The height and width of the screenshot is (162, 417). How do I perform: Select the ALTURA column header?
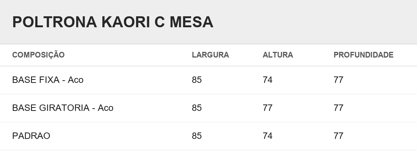coord(277,55)
